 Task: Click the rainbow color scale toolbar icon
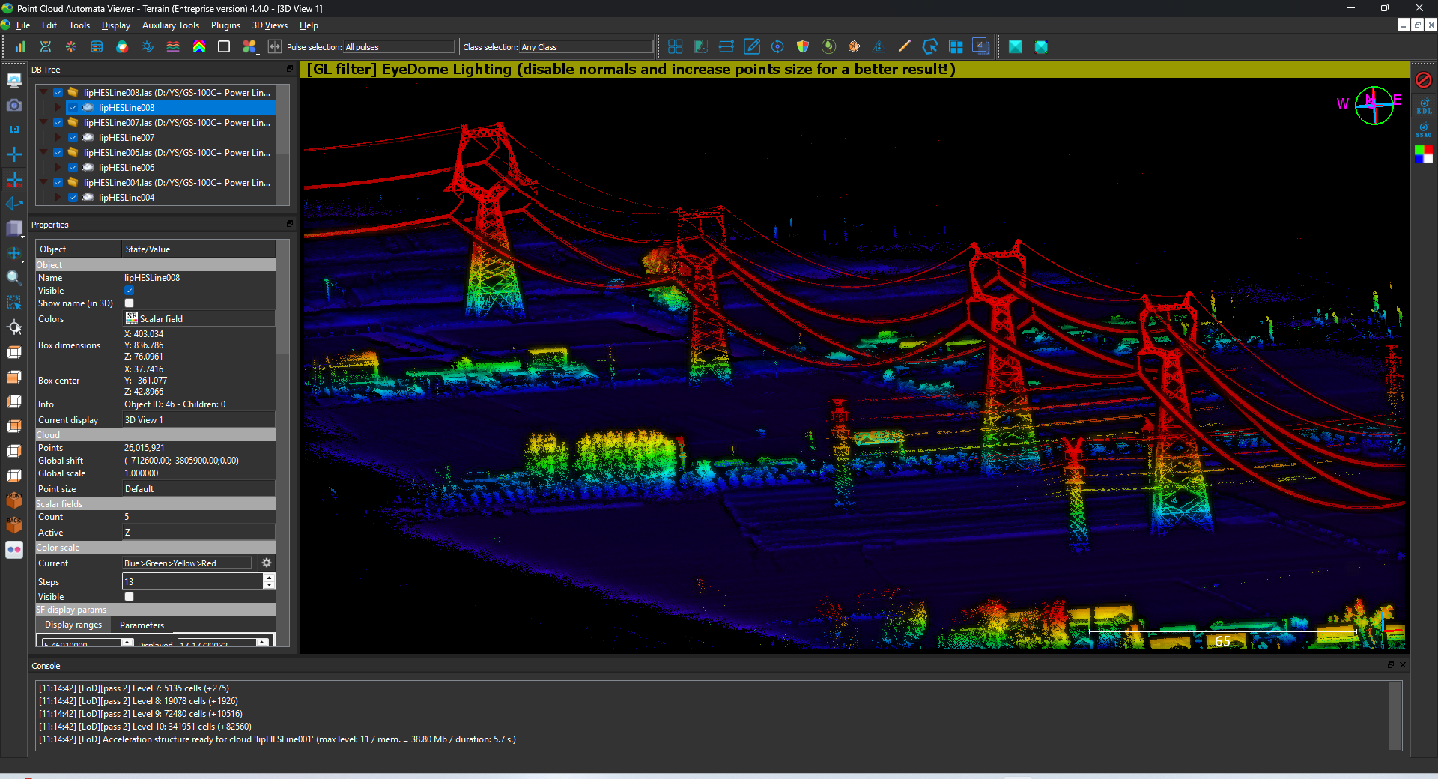[199, 46]
